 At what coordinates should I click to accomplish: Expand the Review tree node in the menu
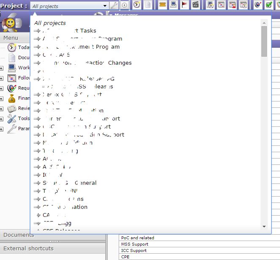[2, 109]
